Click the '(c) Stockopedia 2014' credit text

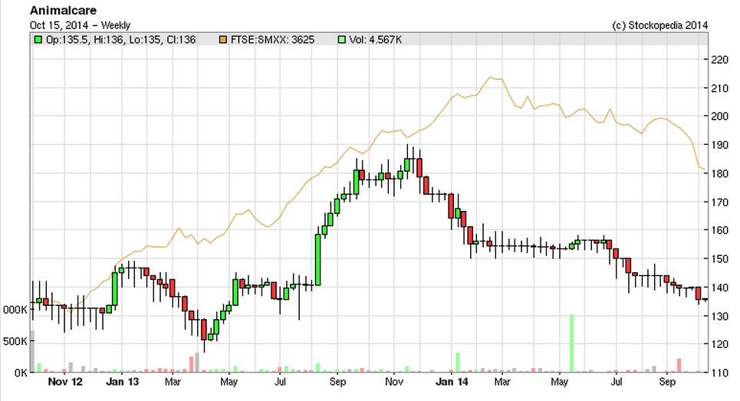coord(659,25)
